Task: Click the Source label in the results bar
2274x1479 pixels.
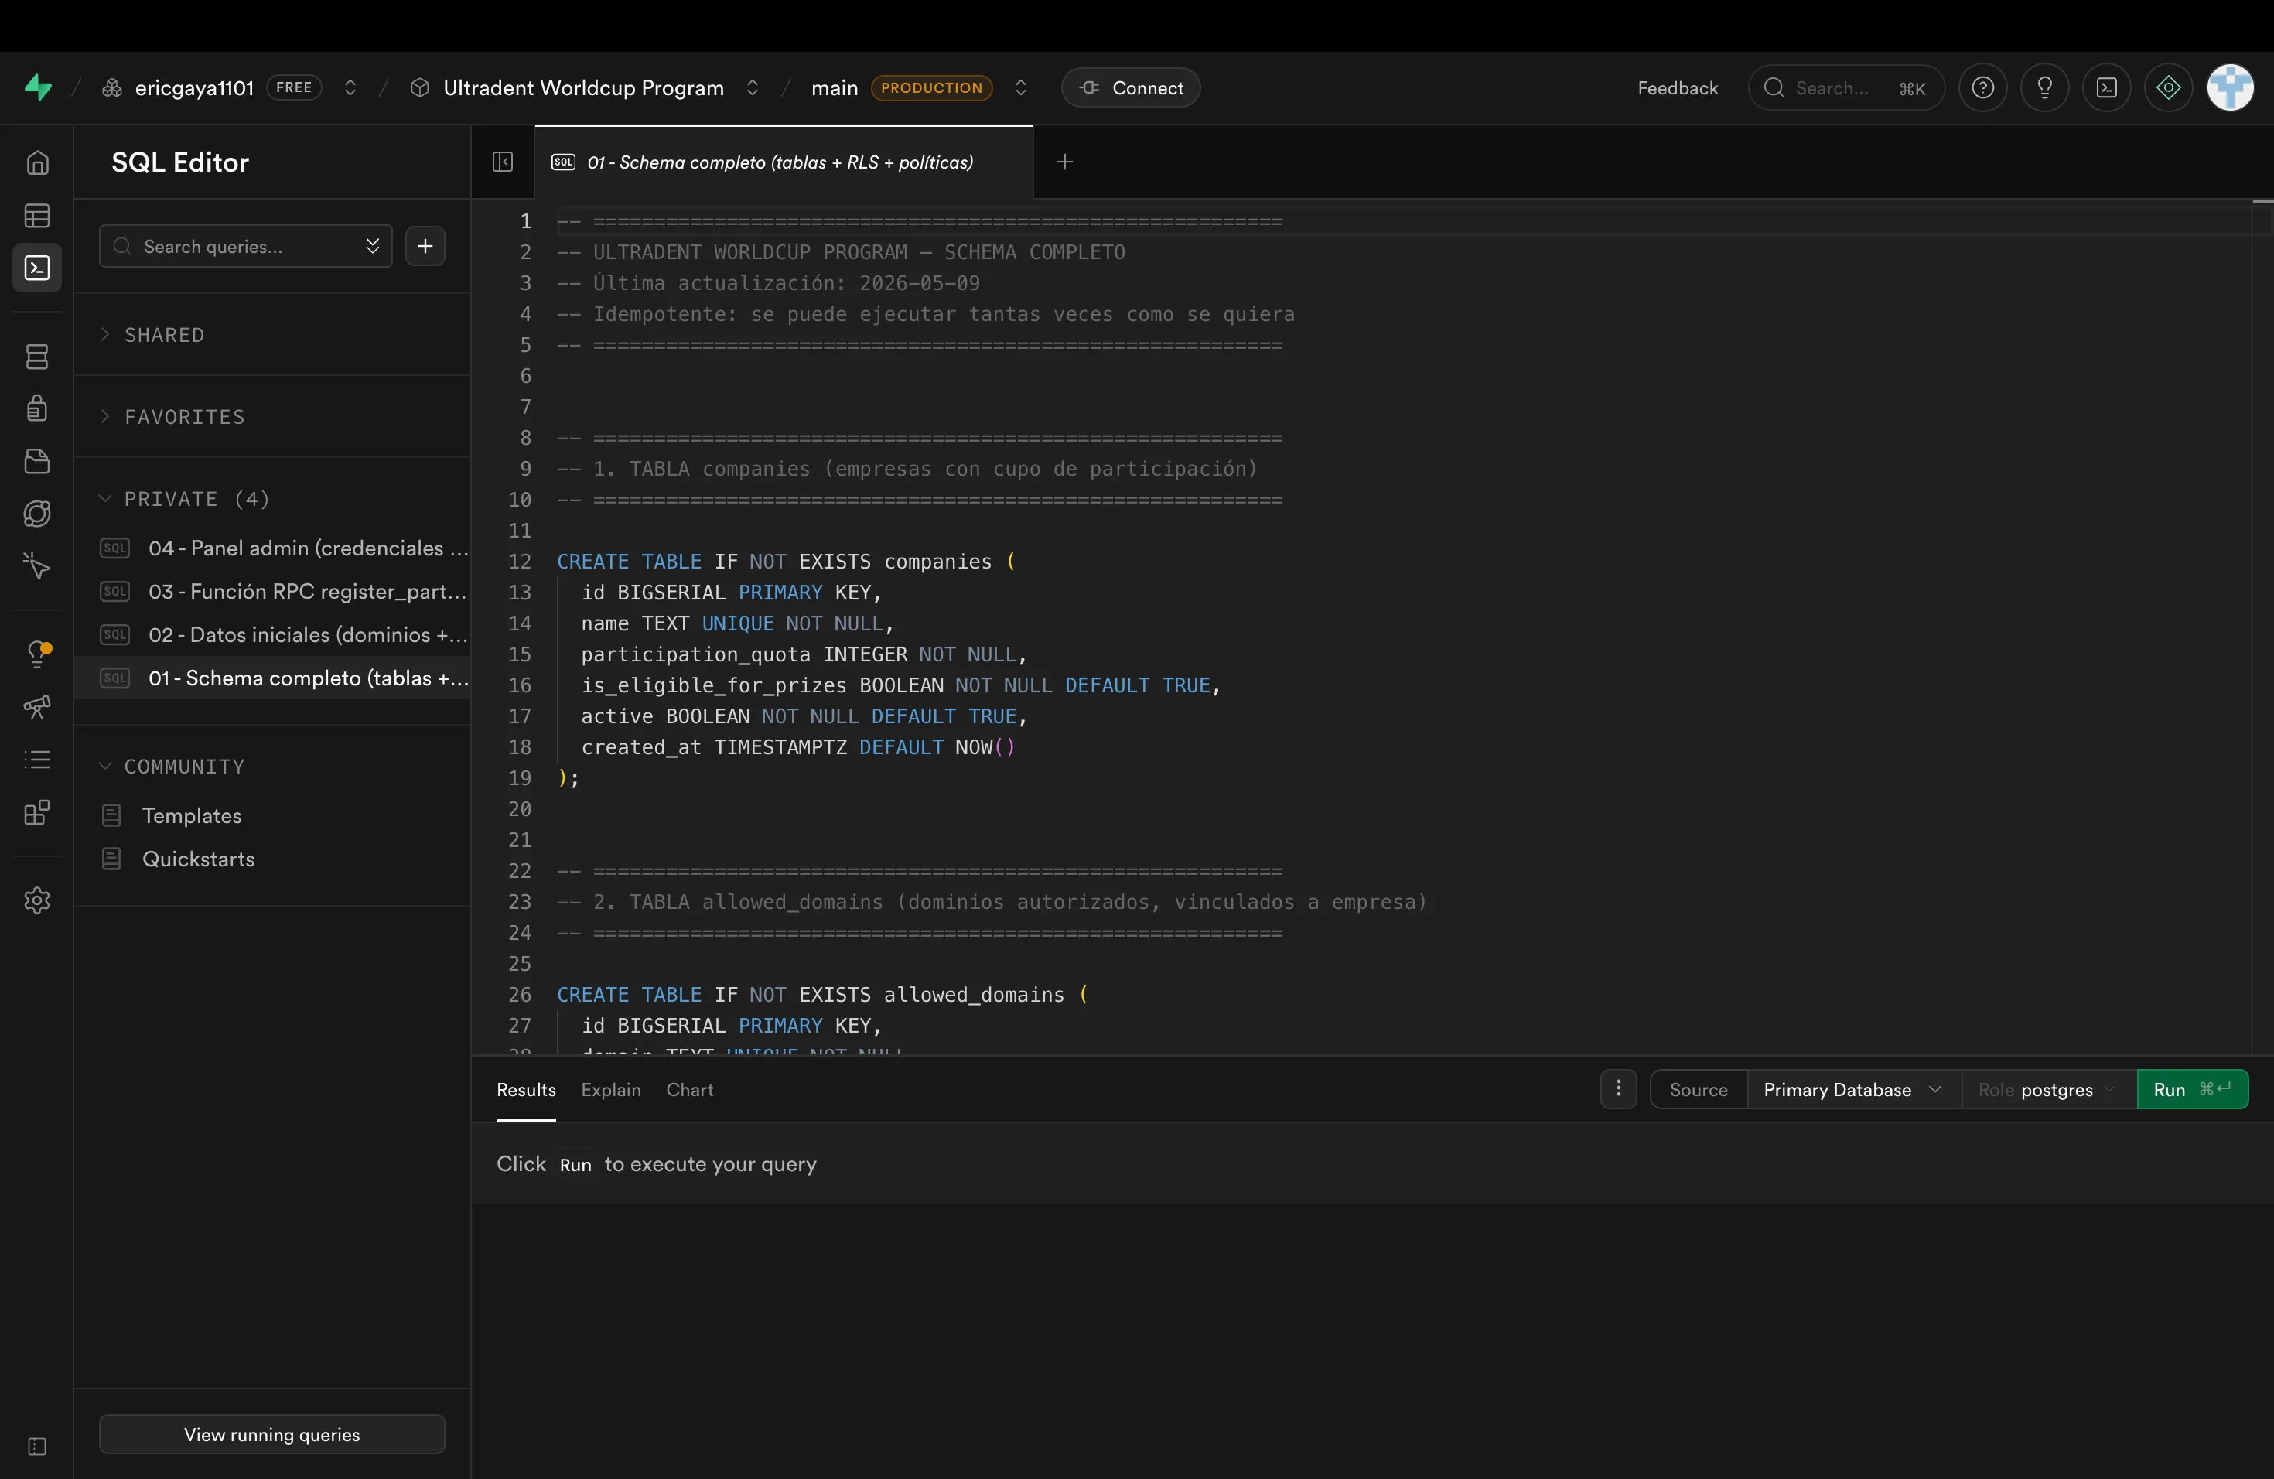Action: [1699, 1089]
